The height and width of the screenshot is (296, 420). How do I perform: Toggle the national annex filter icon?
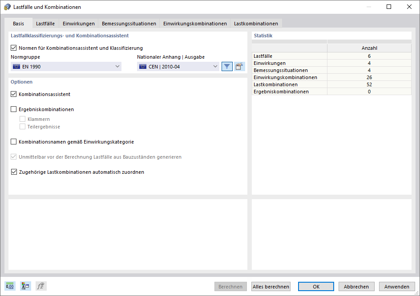coord(227,66)
